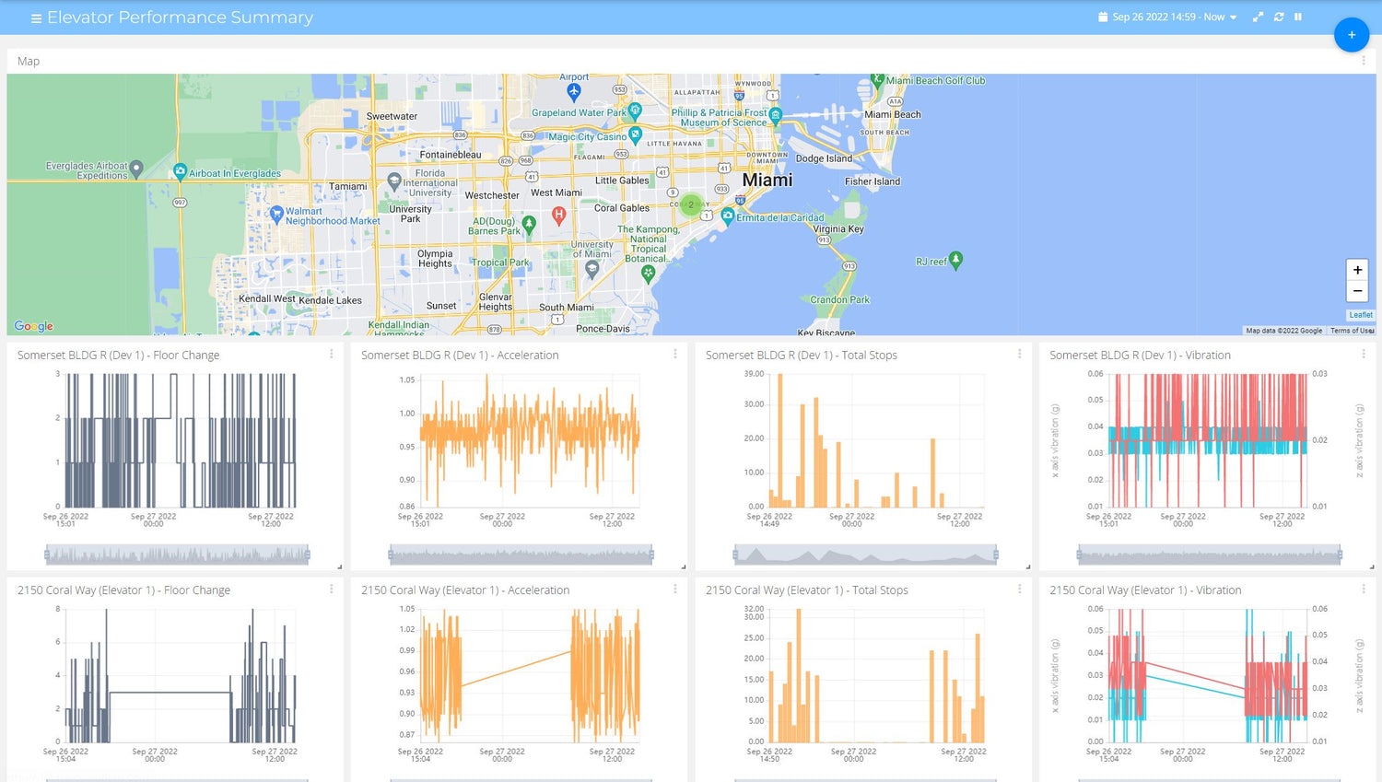Click the RJ reef green pin
The height and width of the screenshot is (782, 1382).
pos(956,260)
